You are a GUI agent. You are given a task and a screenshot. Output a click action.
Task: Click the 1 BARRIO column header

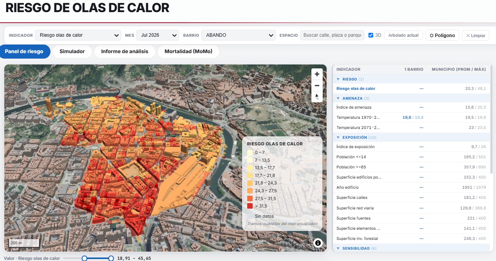tap(414, 70)
